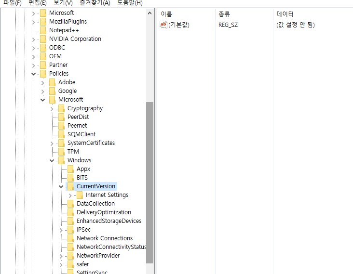Select the Google key label
Screen dimensions: 353x274
(x=68, y=91)
